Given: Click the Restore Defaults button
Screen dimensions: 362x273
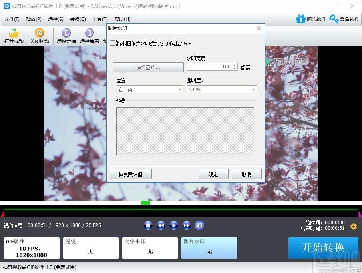Looking at the screenshot, I should (131, 174).
